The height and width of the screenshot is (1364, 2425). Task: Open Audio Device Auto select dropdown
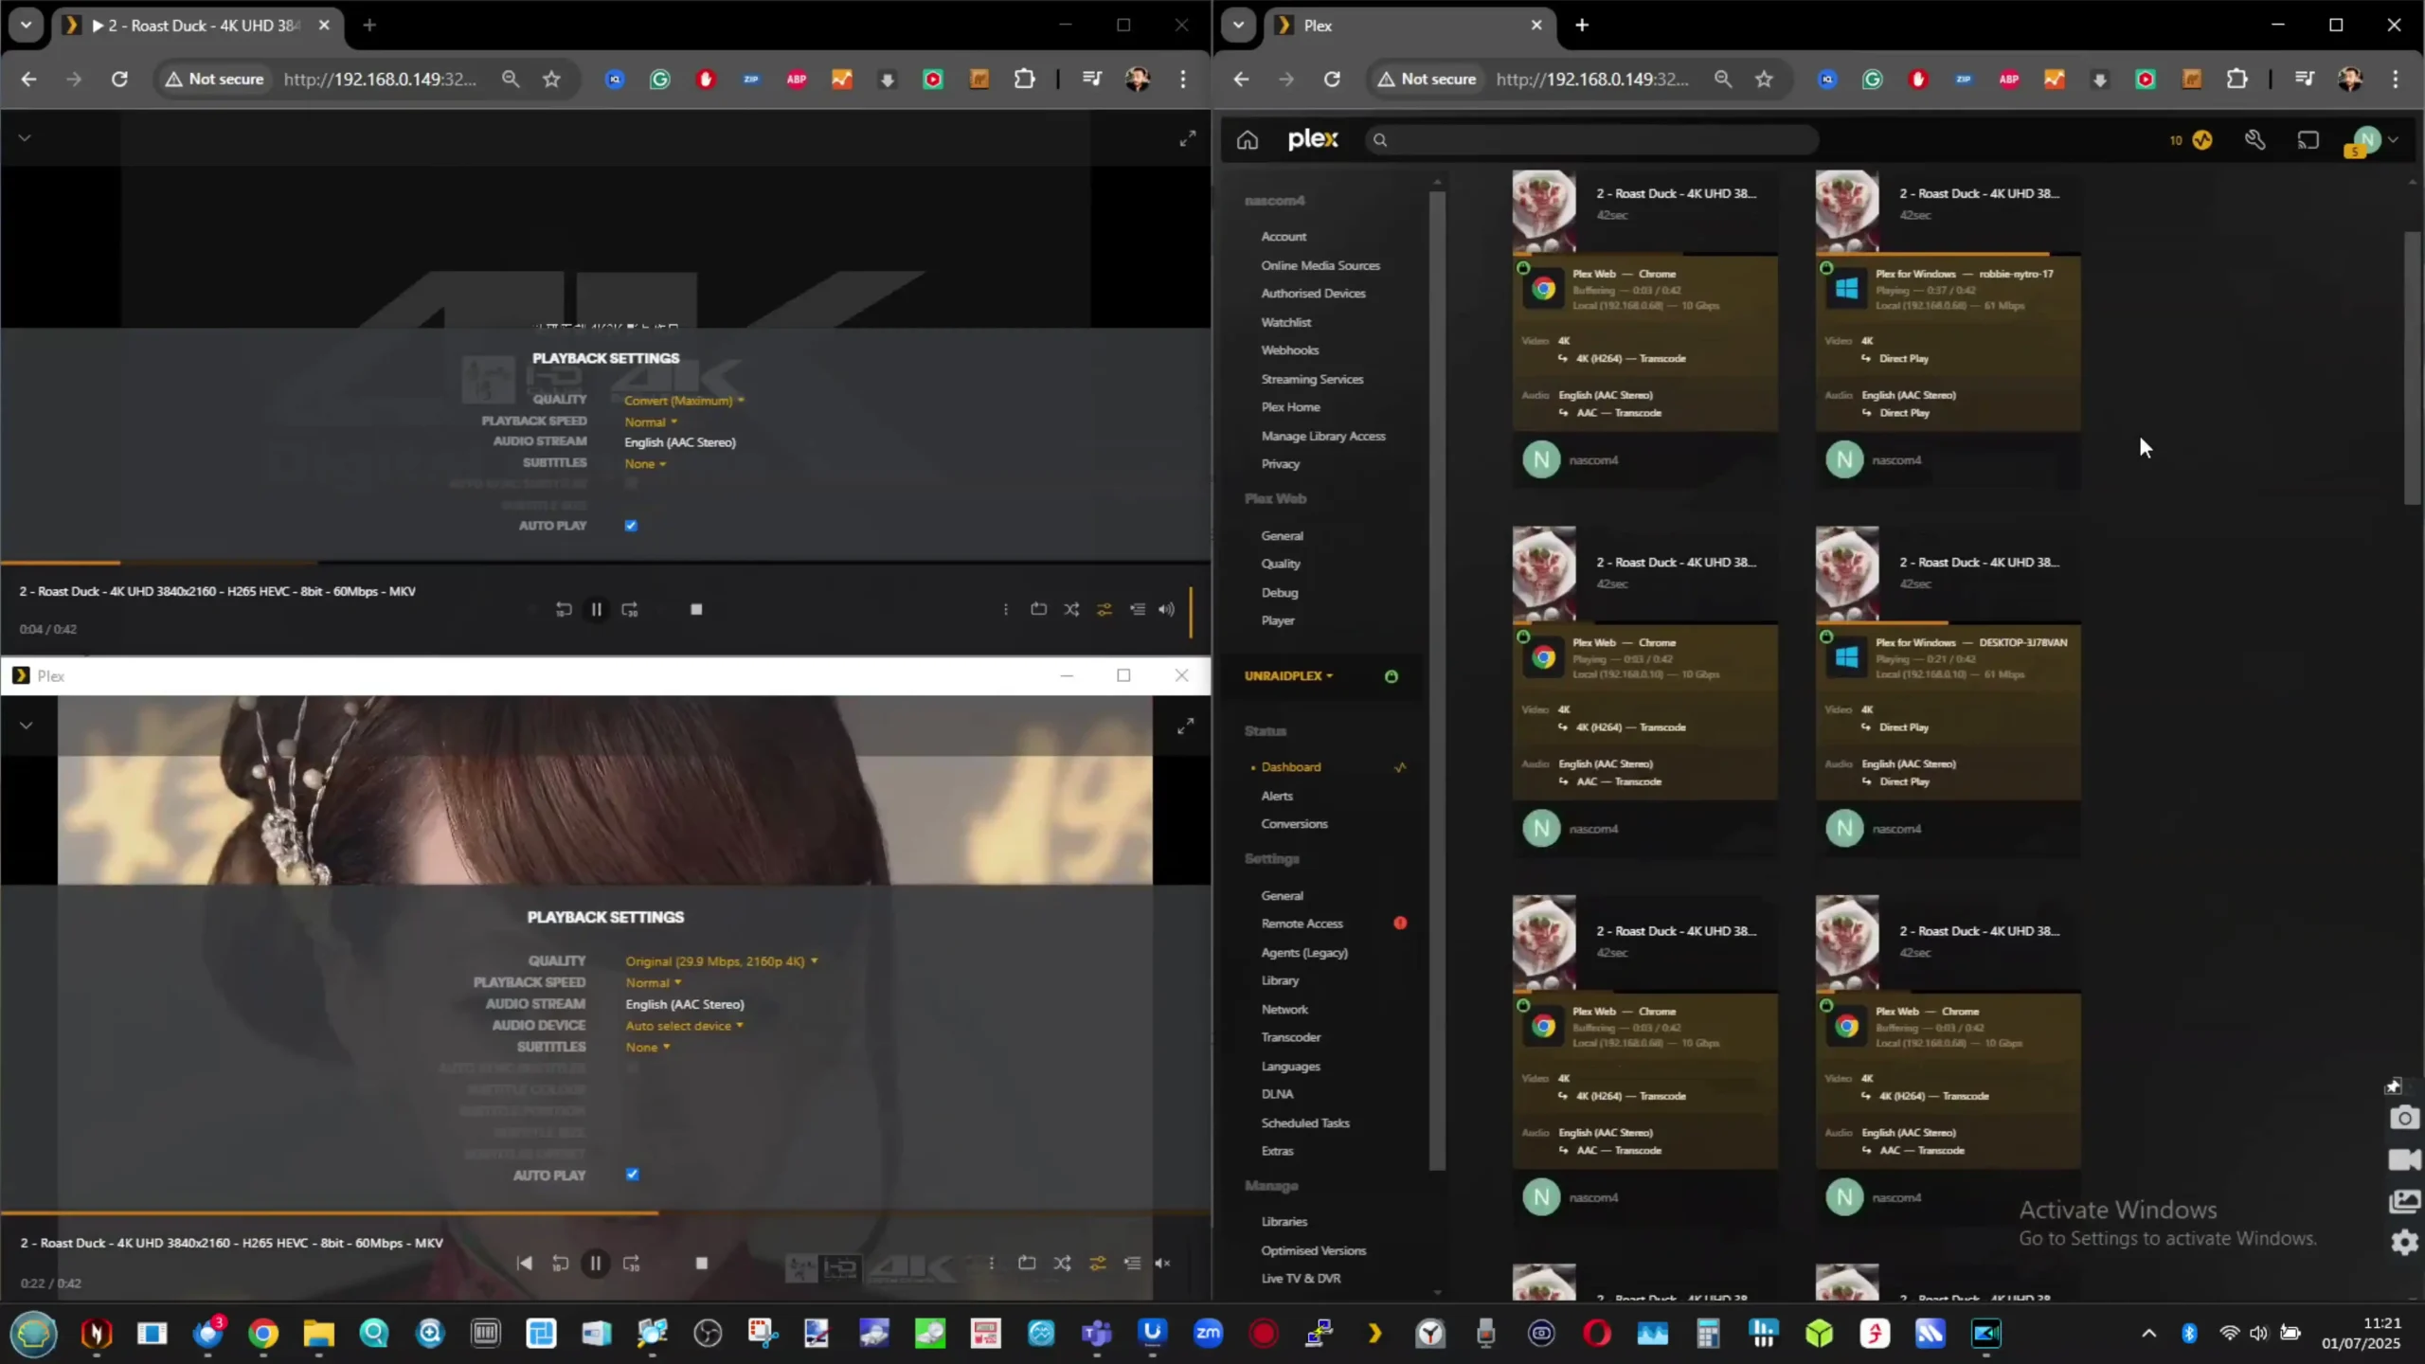pos(684,1026)
